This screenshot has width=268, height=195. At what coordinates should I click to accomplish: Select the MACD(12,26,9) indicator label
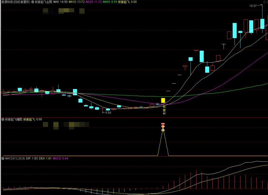coord(15,159)
